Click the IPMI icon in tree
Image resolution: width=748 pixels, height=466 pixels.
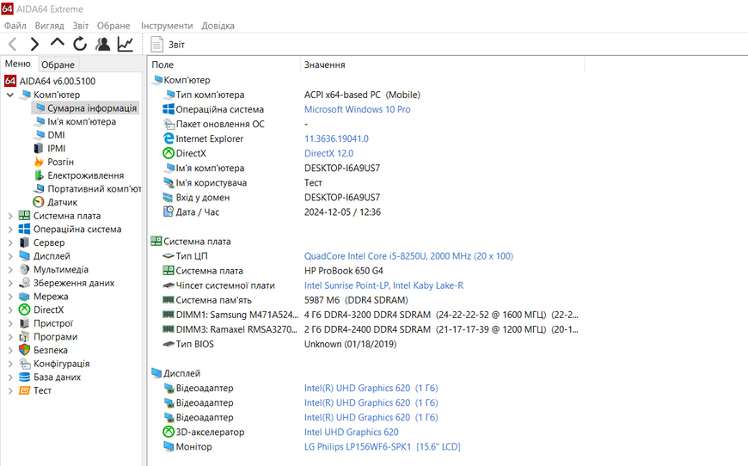pos(39,149)
